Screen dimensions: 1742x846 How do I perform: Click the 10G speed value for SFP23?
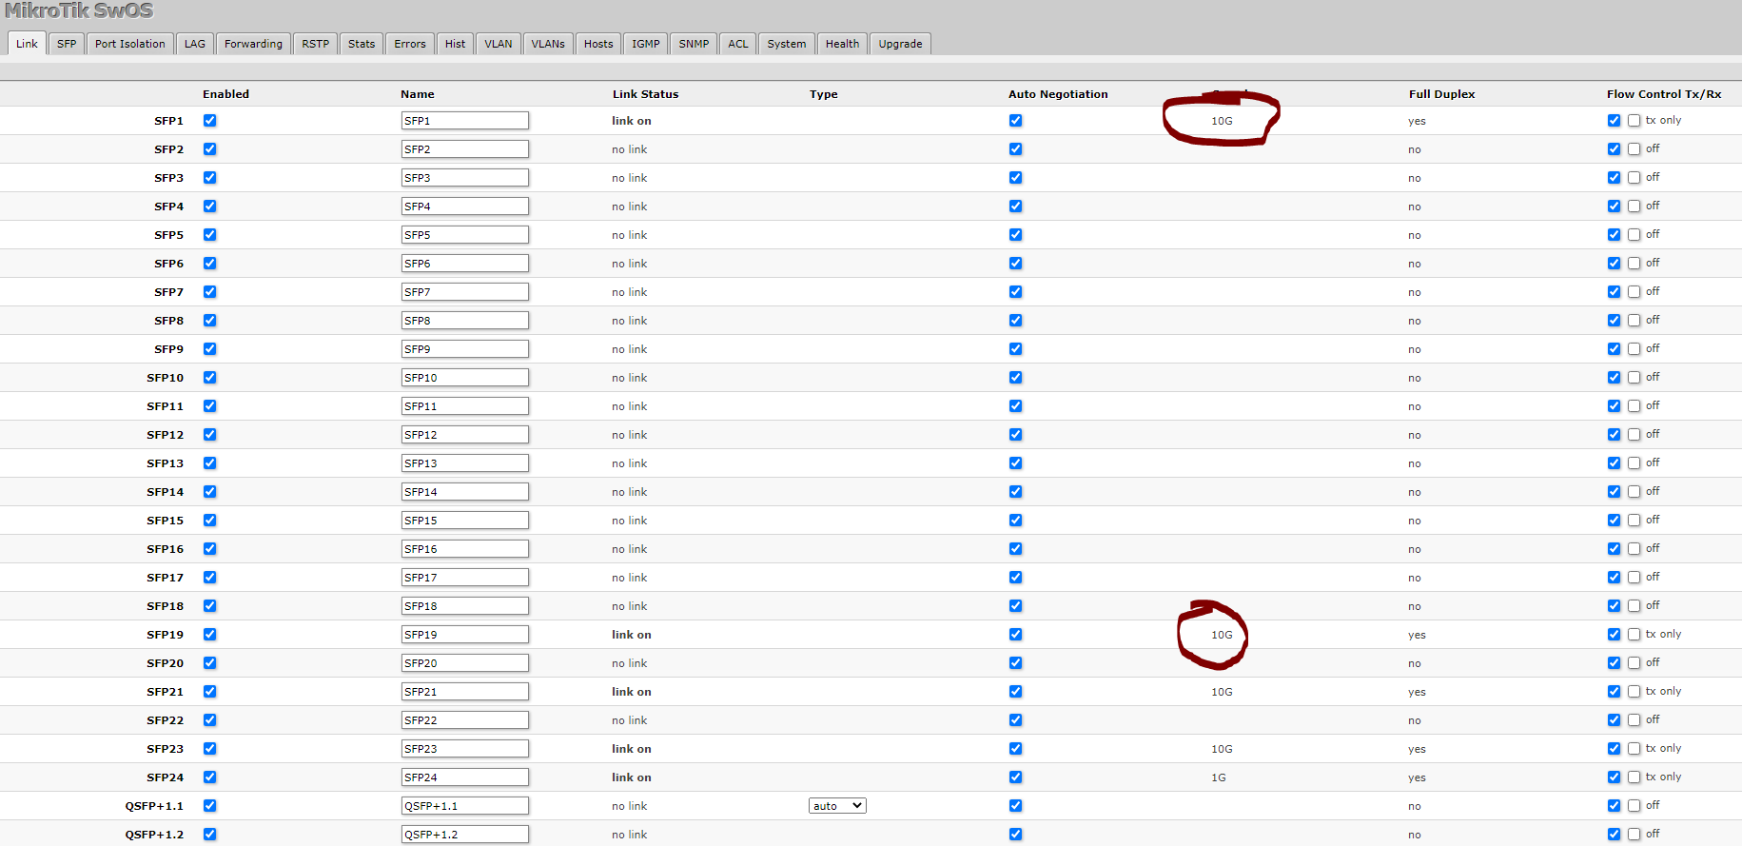[1222, 749]
